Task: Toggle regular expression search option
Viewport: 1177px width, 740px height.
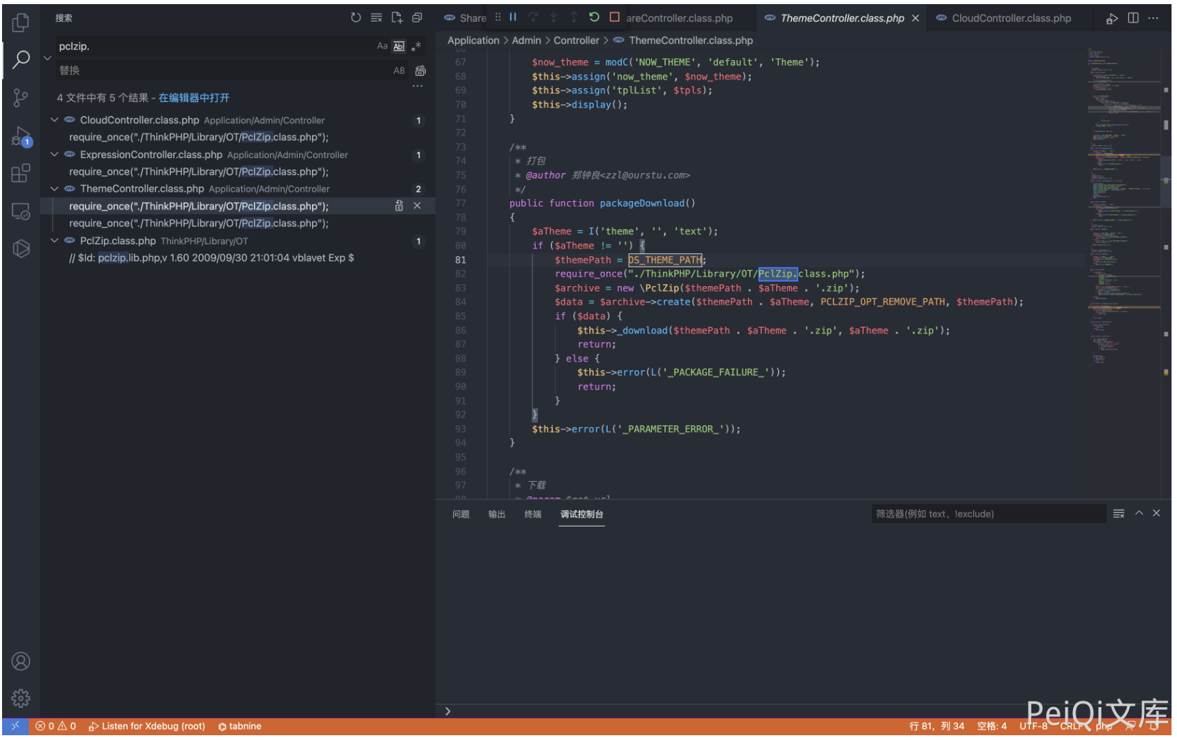Action: coord(416,46)
